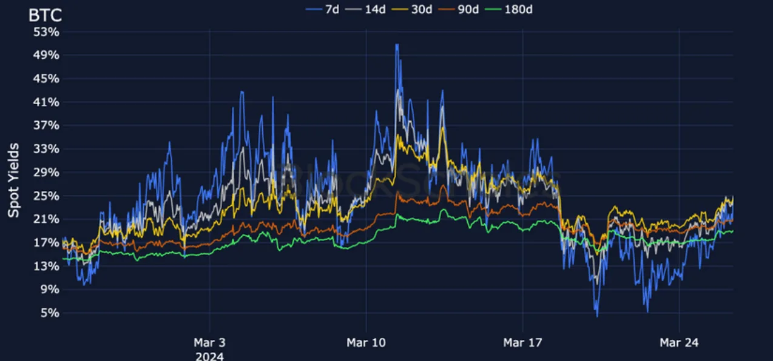773x361 pixels.
Task: Click the Mar 10 date label
Action: (x=366, y=343)
